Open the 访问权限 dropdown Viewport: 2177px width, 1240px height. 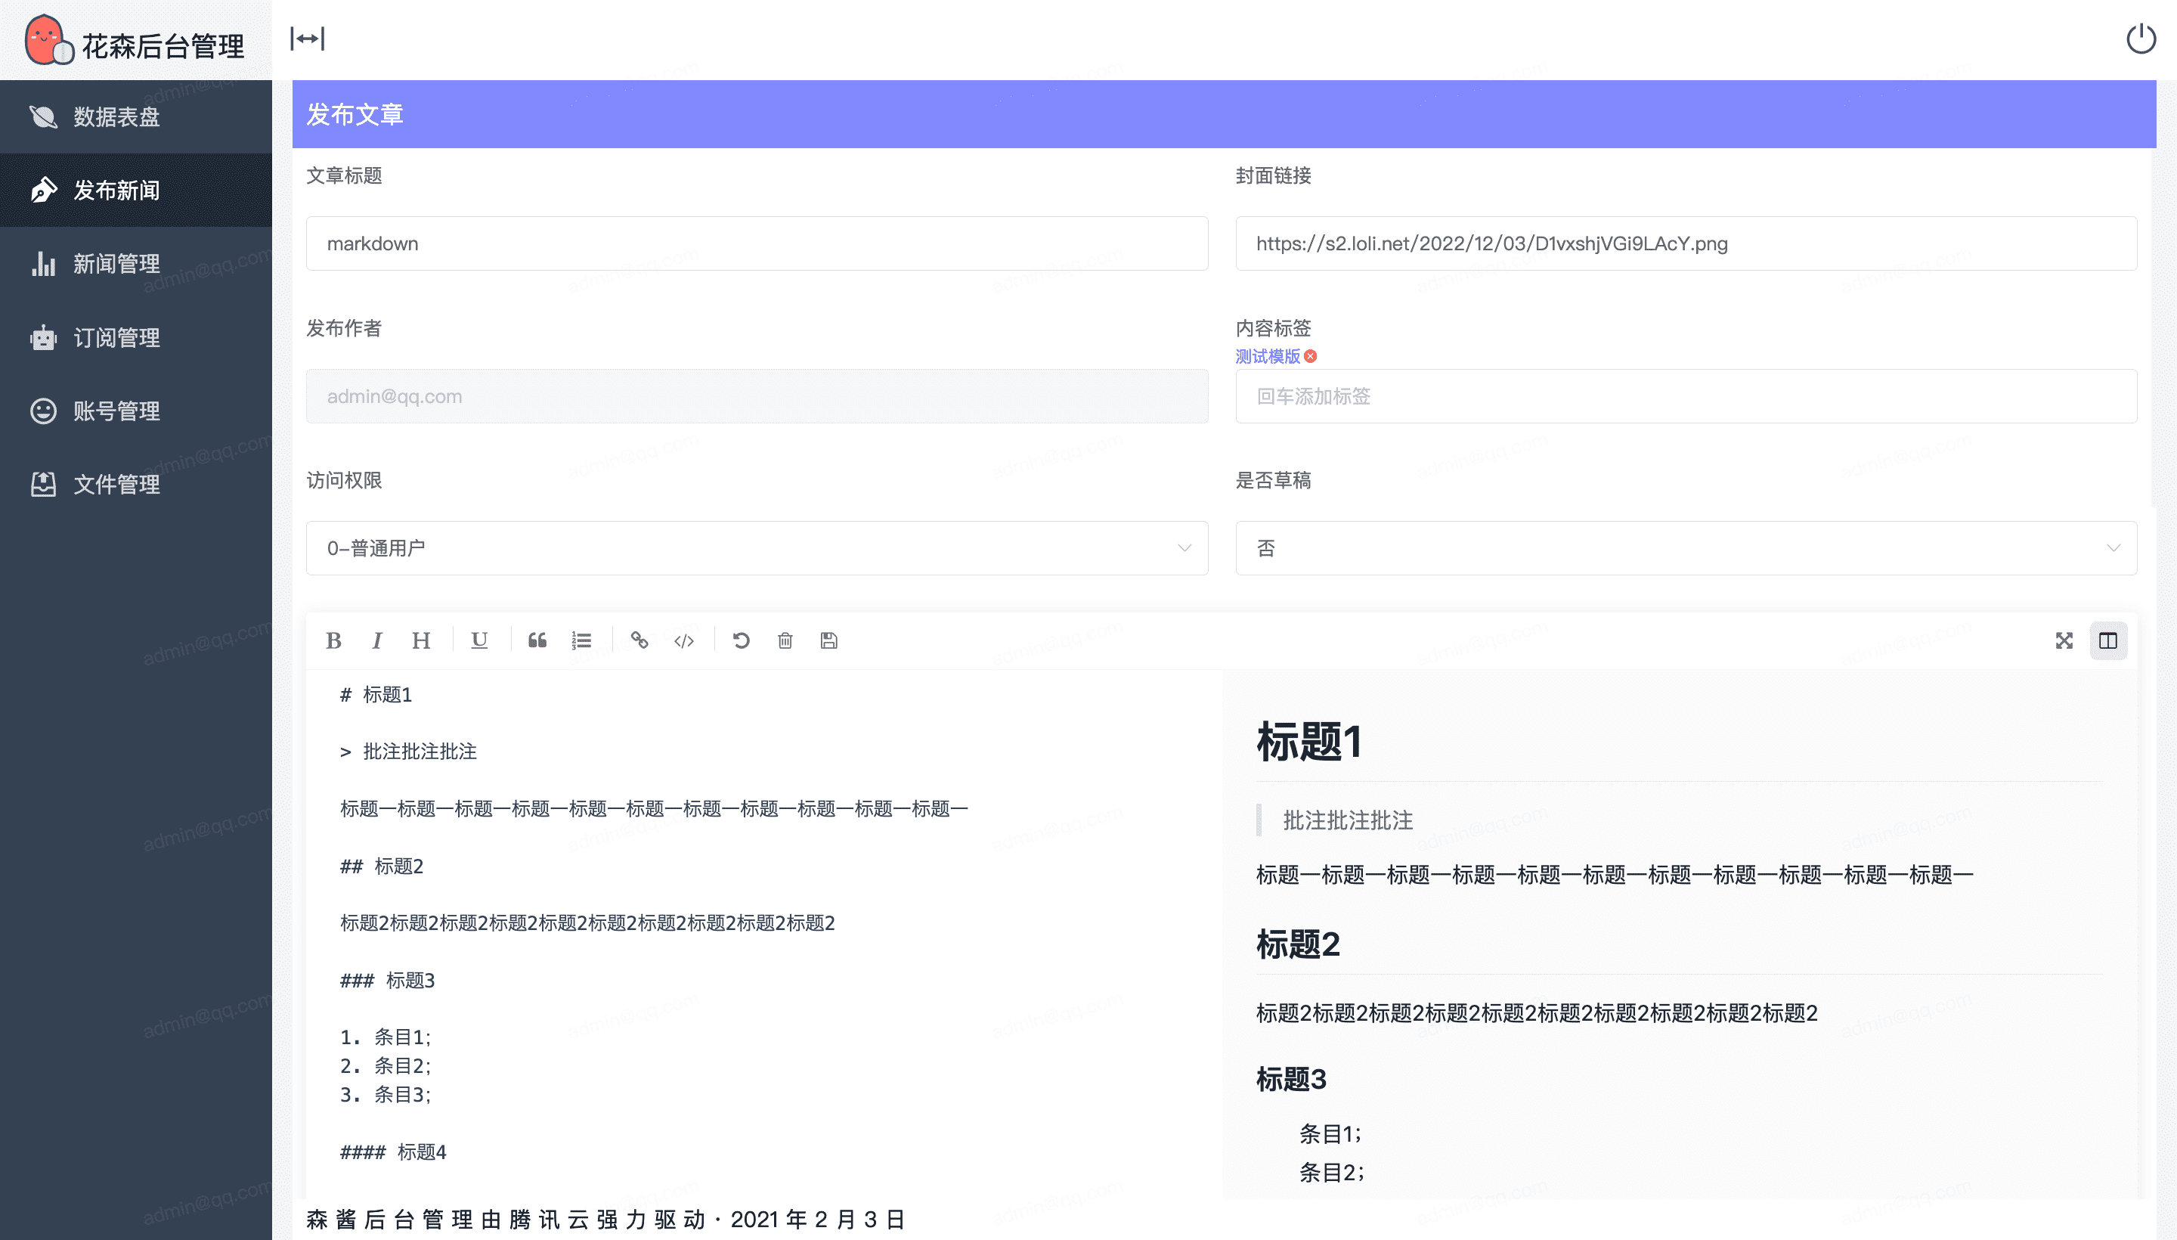pyautogui.click(x=756, y=547)
